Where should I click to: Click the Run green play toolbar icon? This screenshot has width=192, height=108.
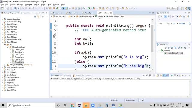click(x=89, y=8)
